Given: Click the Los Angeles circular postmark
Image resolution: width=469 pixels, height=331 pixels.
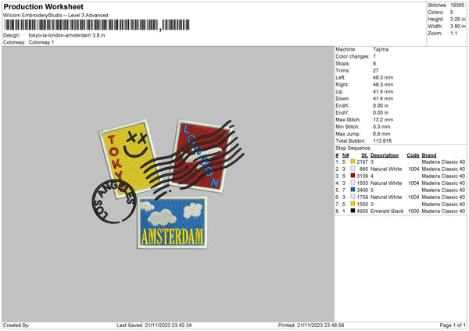Looking at the screenshot, I should pos(114,201).
